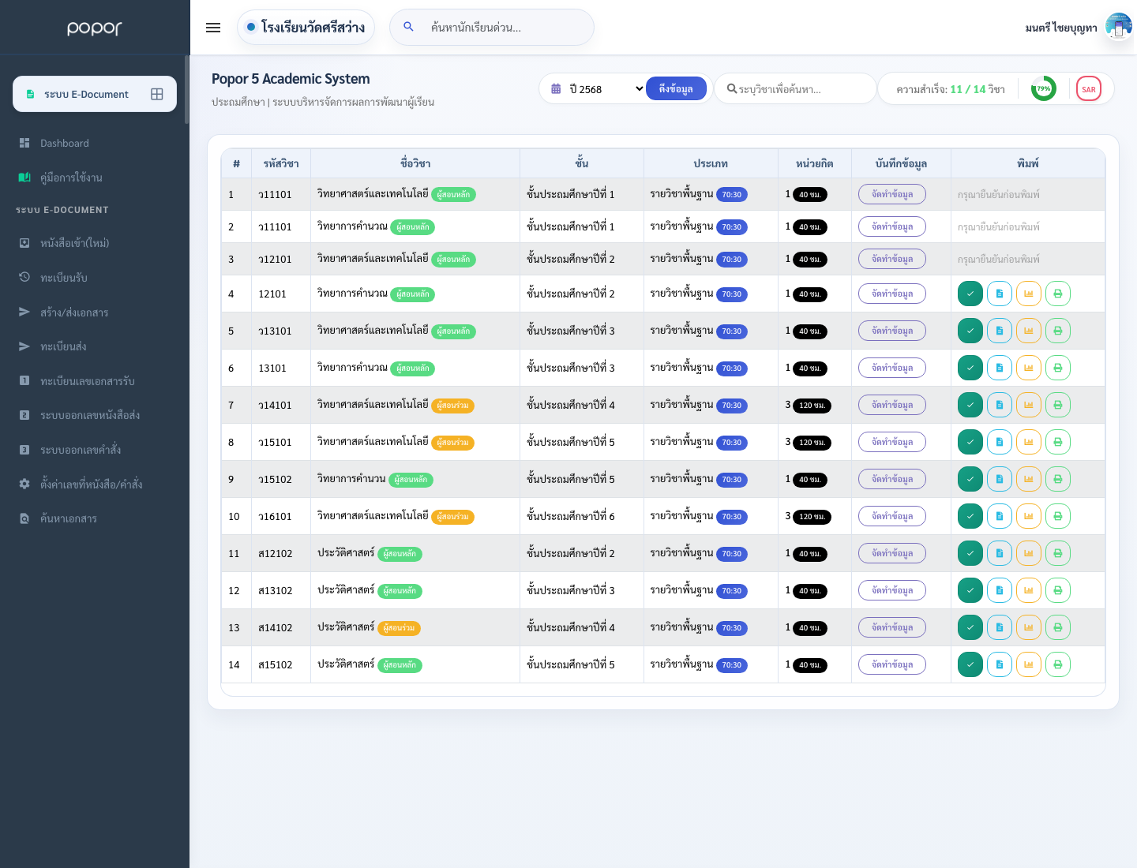This screenshot has width=1137, height=868.
Task: Click the 79% circular progress indicator
Action: 1044,88
